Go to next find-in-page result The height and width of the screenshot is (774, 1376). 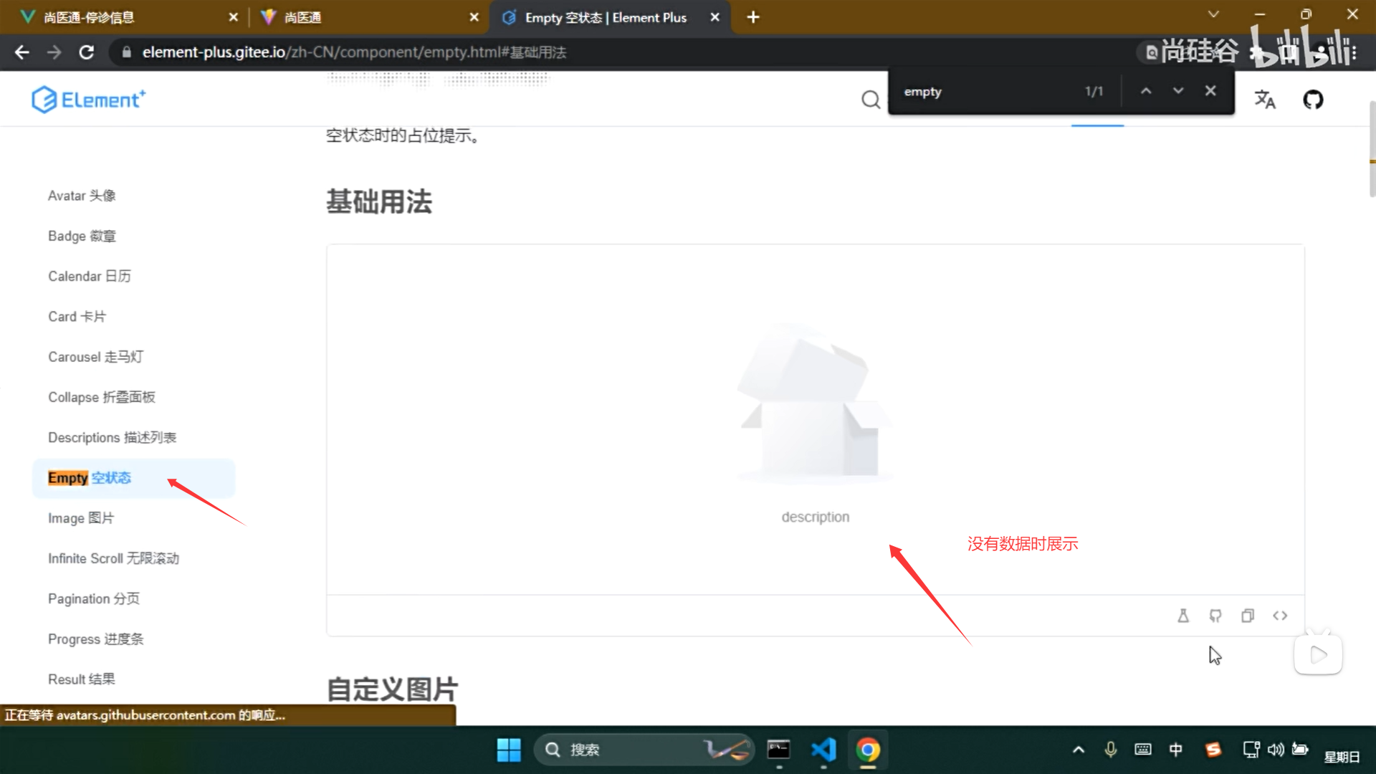(x=1178, y=91)
